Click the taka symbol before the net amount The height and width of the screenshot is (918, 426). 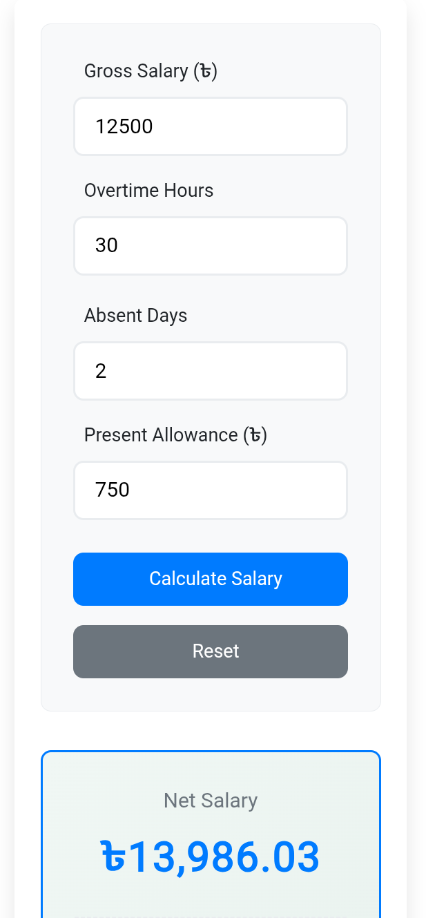(115, 857)
